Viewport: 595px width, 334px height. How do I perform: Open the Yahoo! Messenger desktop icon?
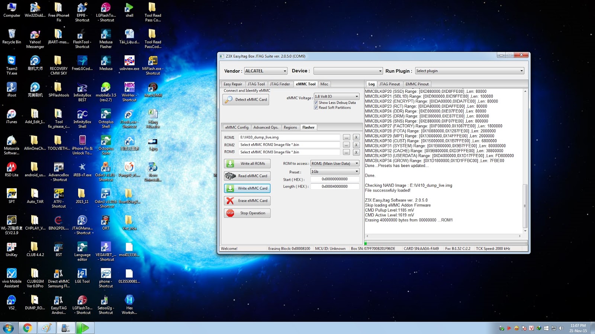point(35,39)
